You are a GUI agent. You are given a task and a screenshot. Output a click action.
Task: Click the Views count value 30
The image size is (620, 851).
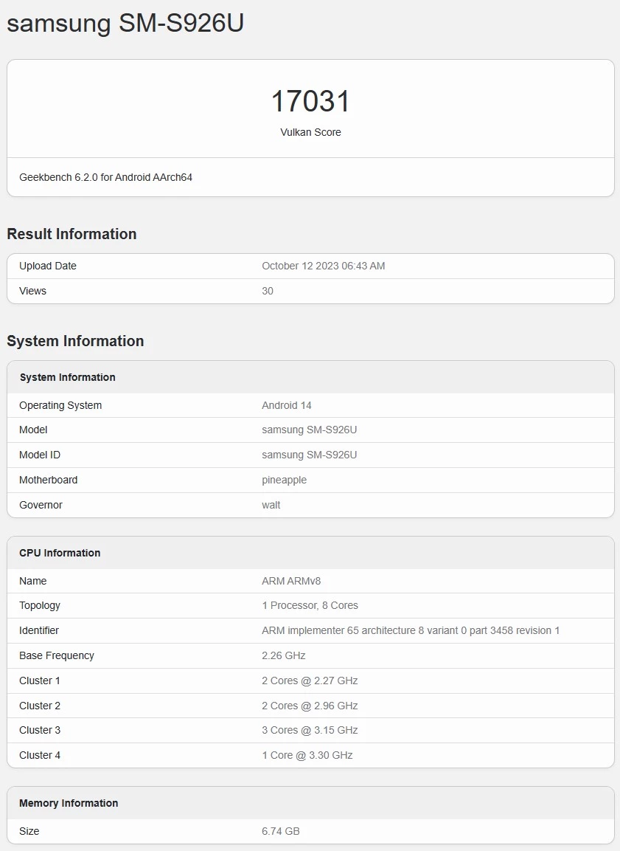pyautogui.click(x=268, y=291)
